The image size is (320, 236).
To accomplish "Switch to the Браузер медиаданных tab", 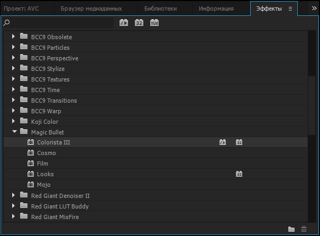I will [91, 8].
